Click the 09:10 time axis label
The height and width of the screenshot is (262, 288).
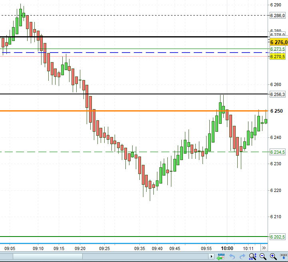click(x=38, y=248)
